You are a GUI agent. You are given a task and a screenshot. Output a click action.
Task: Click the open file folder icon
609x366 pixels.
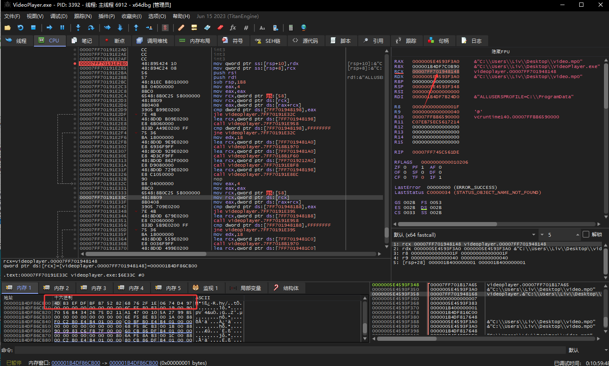[8, 28]
